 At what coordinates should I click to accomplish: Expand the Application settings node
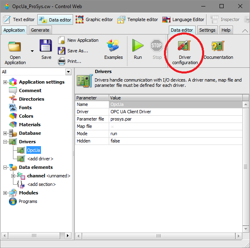tap(5, 82)
